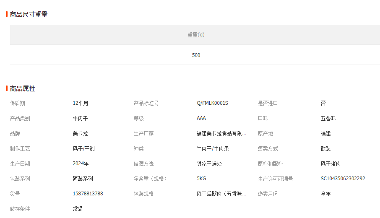
Task: Click the 制作工艺 value 风干/干制
Action: (83, 149)
